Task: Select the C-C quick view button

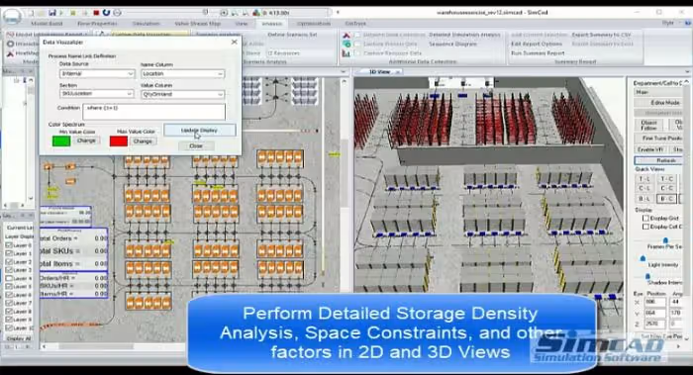Action: click(666, 189)
